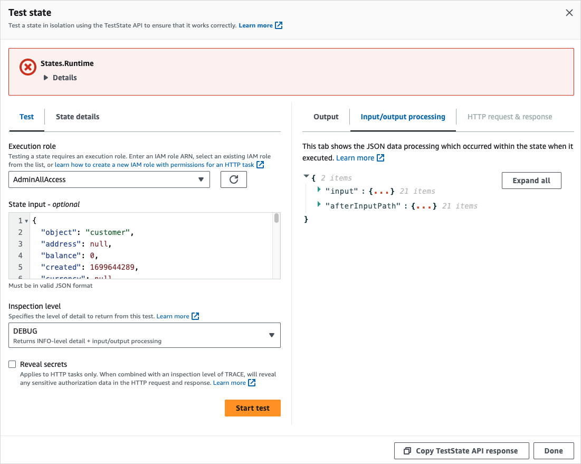Click the Done button
This screenshot has height=464, width=581.
[x=554, y=450]
